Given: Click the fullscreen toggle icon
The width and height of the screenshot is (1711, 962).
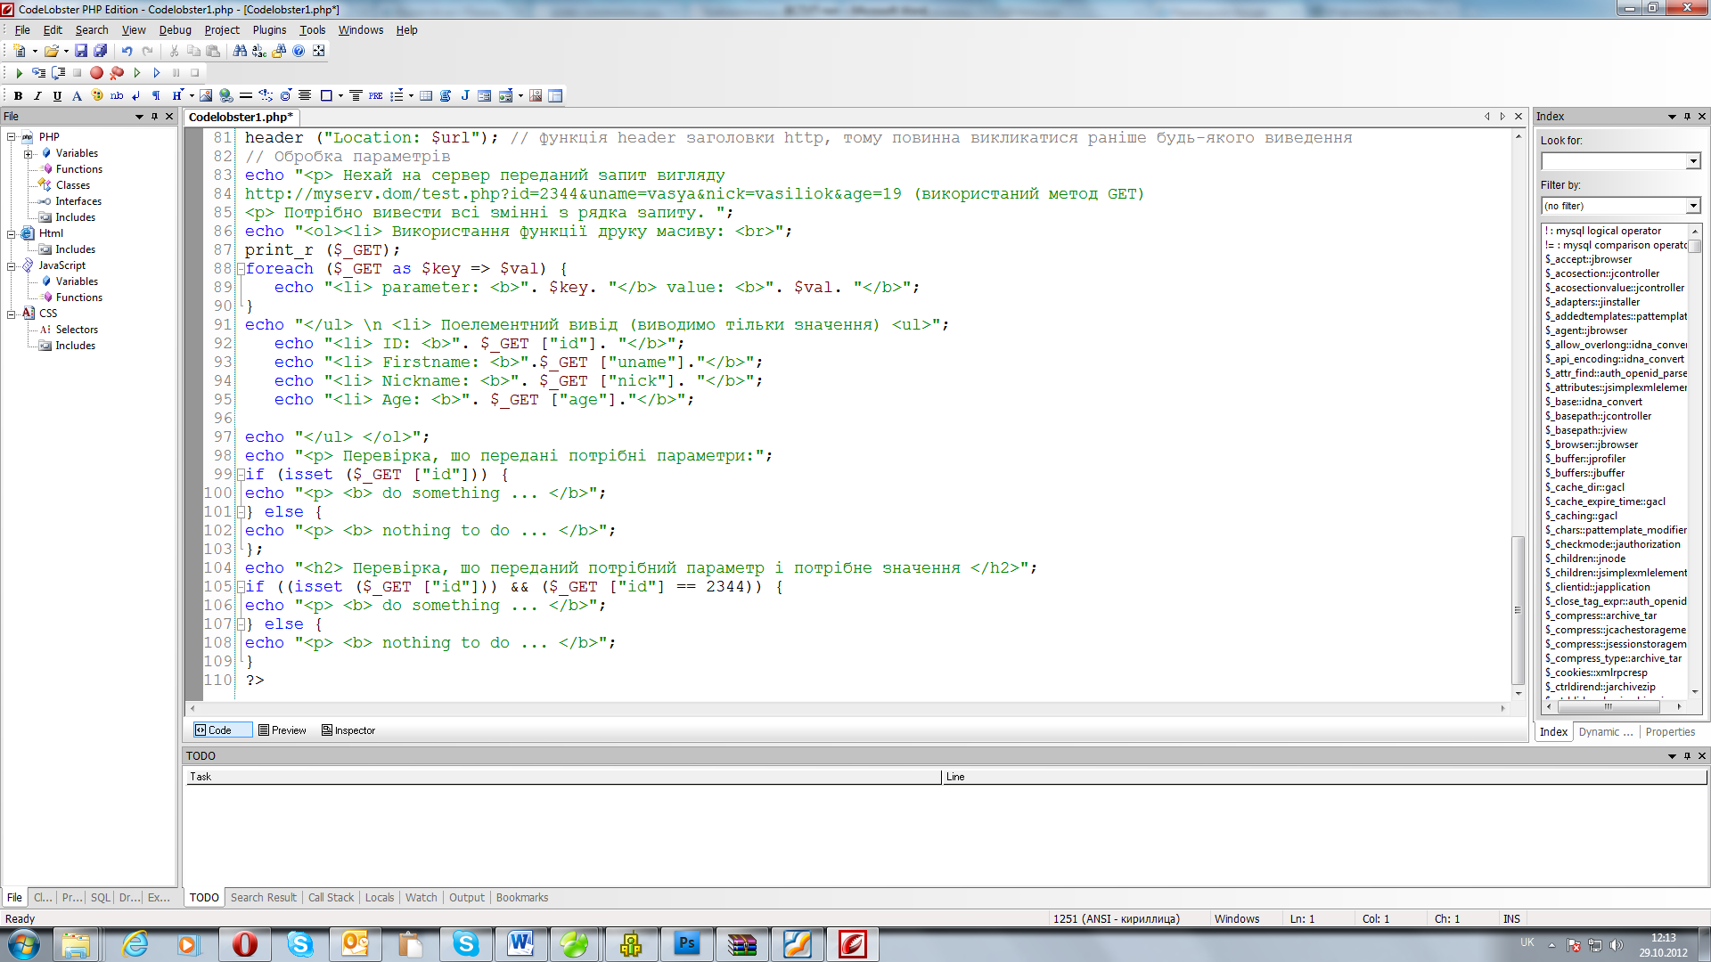Looking at the screenshot, I should pos(319,51).
